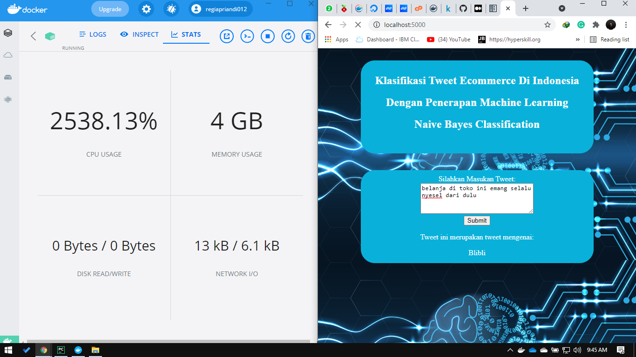Viewport: 636px width, 357px height.
Task: Open regiapriandi012 account menu
Action: 221,9
